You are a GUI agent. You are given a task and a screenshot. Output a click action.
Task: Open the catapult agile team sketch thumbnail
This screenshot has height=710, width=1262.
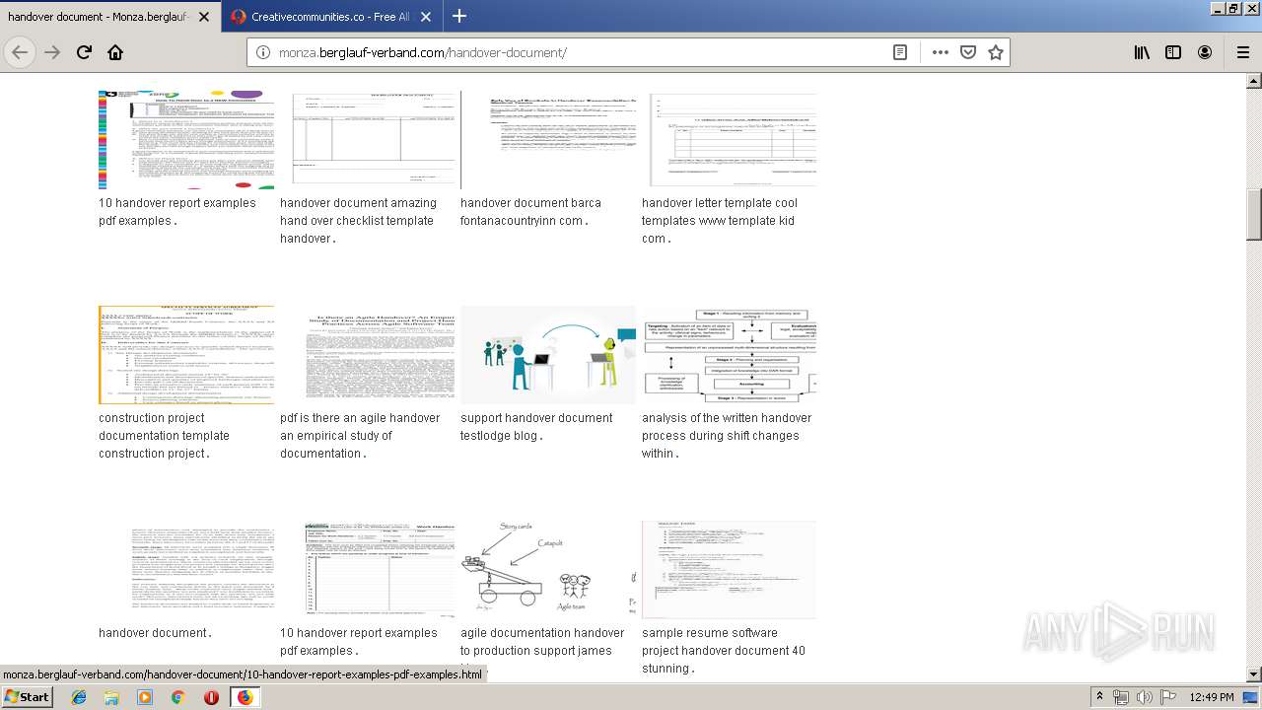coord(548,569)
